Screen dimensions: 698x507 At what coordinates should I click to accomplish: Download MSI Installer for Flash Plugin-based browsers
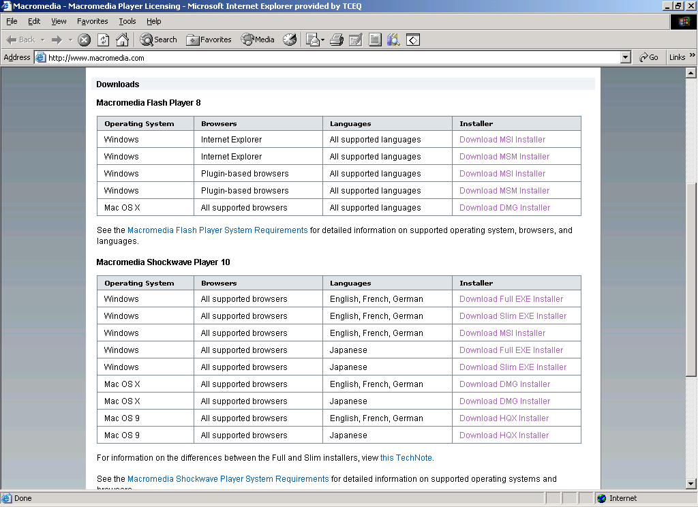tap(502, 174)
